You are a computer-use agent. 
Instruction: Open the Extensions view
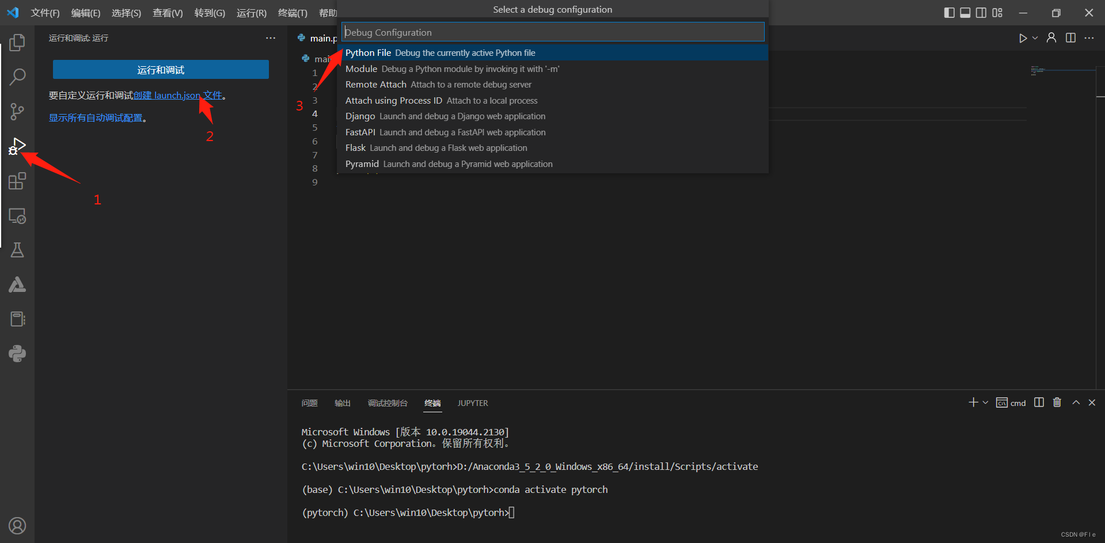(x=17, y=181)
